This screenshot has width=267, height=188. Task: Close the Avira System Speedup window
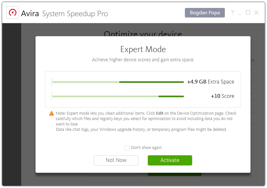point(257,13)
